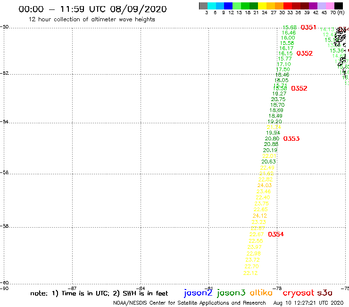This screenshot has height=307, width=349.
Task: Click the wave height value 16.46
Action: point(289,33)
